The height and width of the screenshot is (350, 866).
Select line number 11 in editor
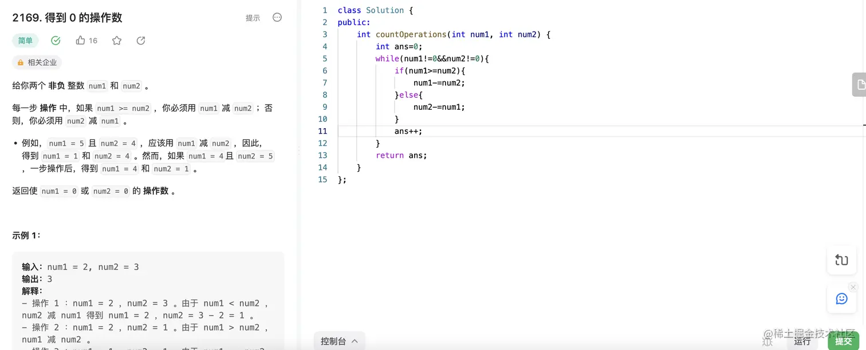coord(322,131)
